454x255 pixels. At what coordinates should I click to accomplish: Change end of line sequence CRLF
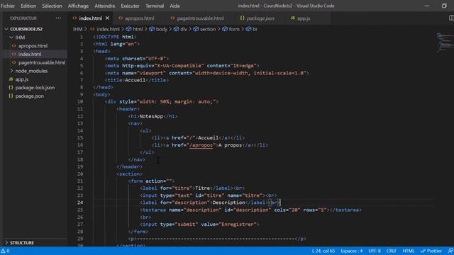coord(391,251)
